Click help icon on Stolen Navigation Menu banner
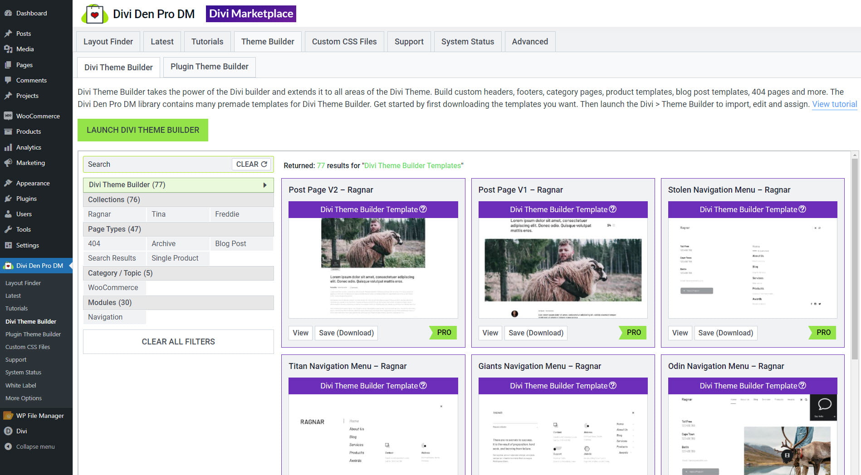 click(x=802, y=209)
